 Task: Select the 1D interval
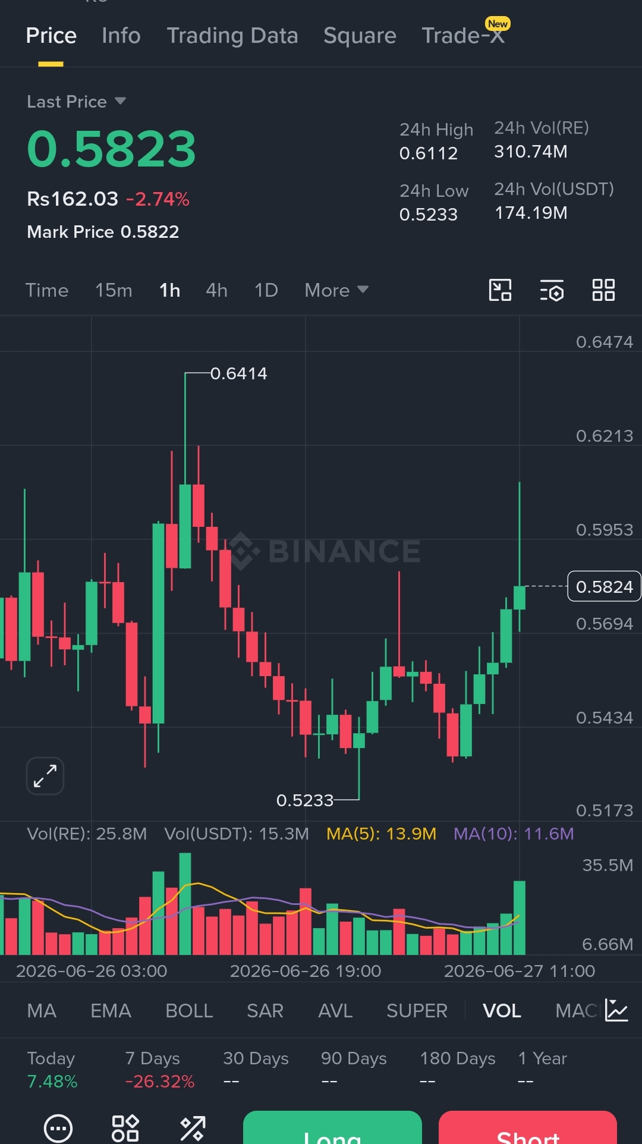pyautogui.click(x=266, y=290)
